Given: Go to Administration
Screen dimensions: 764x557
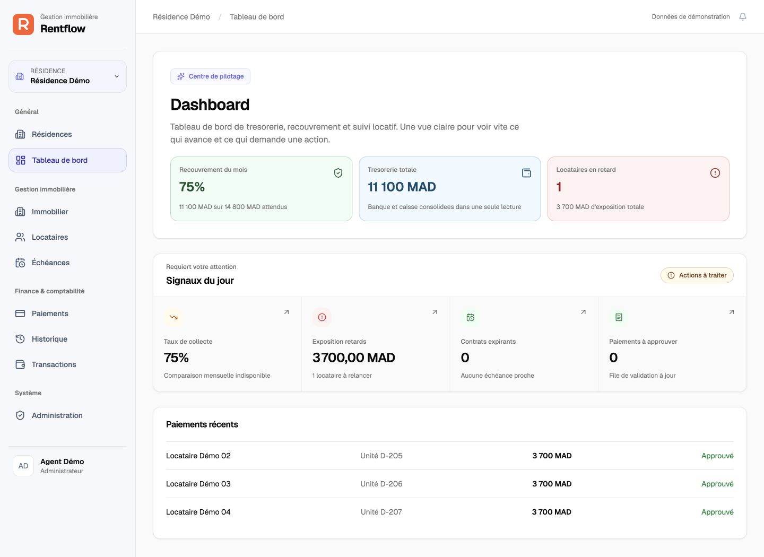Looking at the screenshot, I should click(67, 415).
